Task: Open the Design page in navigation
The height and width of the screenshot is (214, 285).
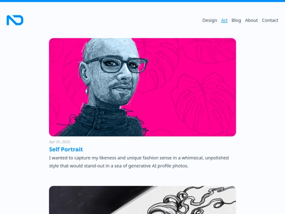Action: [x=210, y=21]
